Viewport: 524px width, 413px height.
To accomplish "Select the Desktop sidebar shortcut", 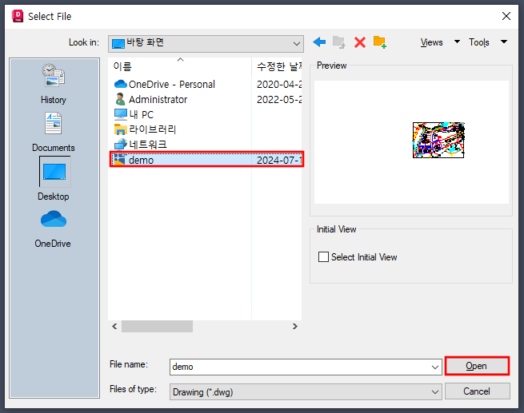I will 54,178.
